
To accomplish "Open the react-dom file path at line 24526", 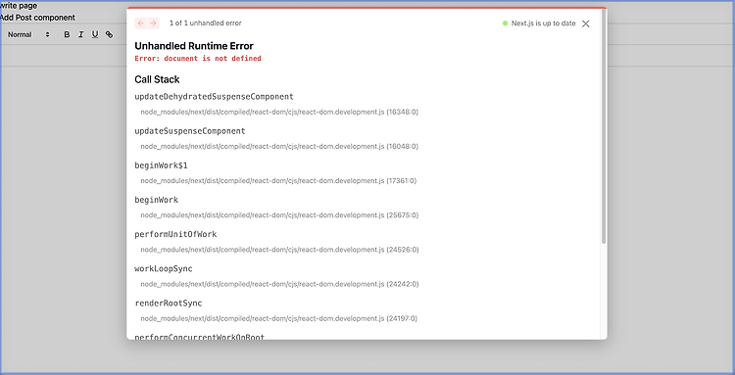I will click(x=279, y=250).
